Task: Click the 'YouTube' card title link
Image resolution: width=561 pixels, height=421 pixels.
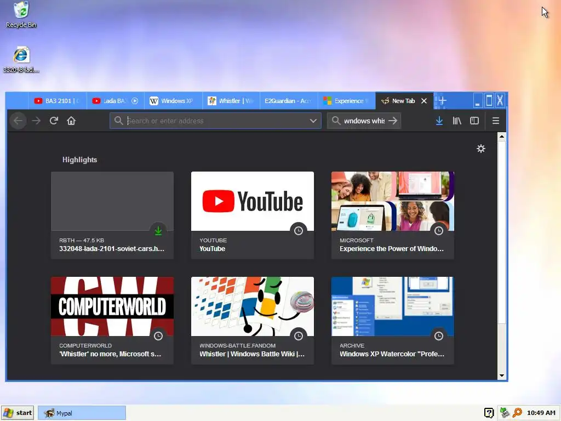Action: (212, 249)
